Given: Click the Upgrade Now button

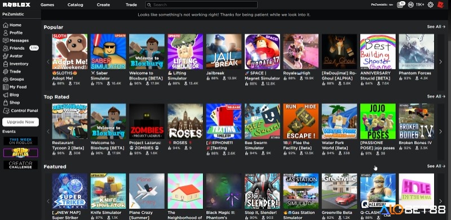Looking at the screenshot, I should (x=20, y=122).
